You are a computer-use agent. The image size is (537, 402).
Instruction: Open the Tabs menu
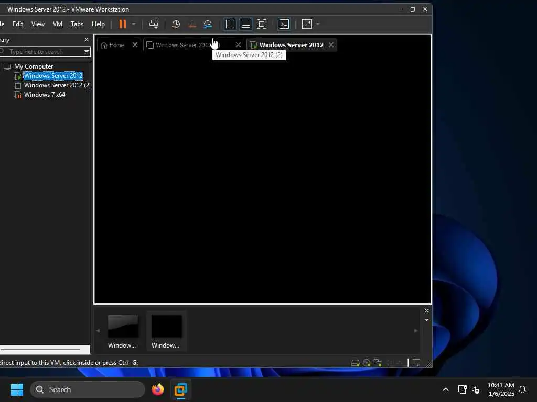coord(77,24)
